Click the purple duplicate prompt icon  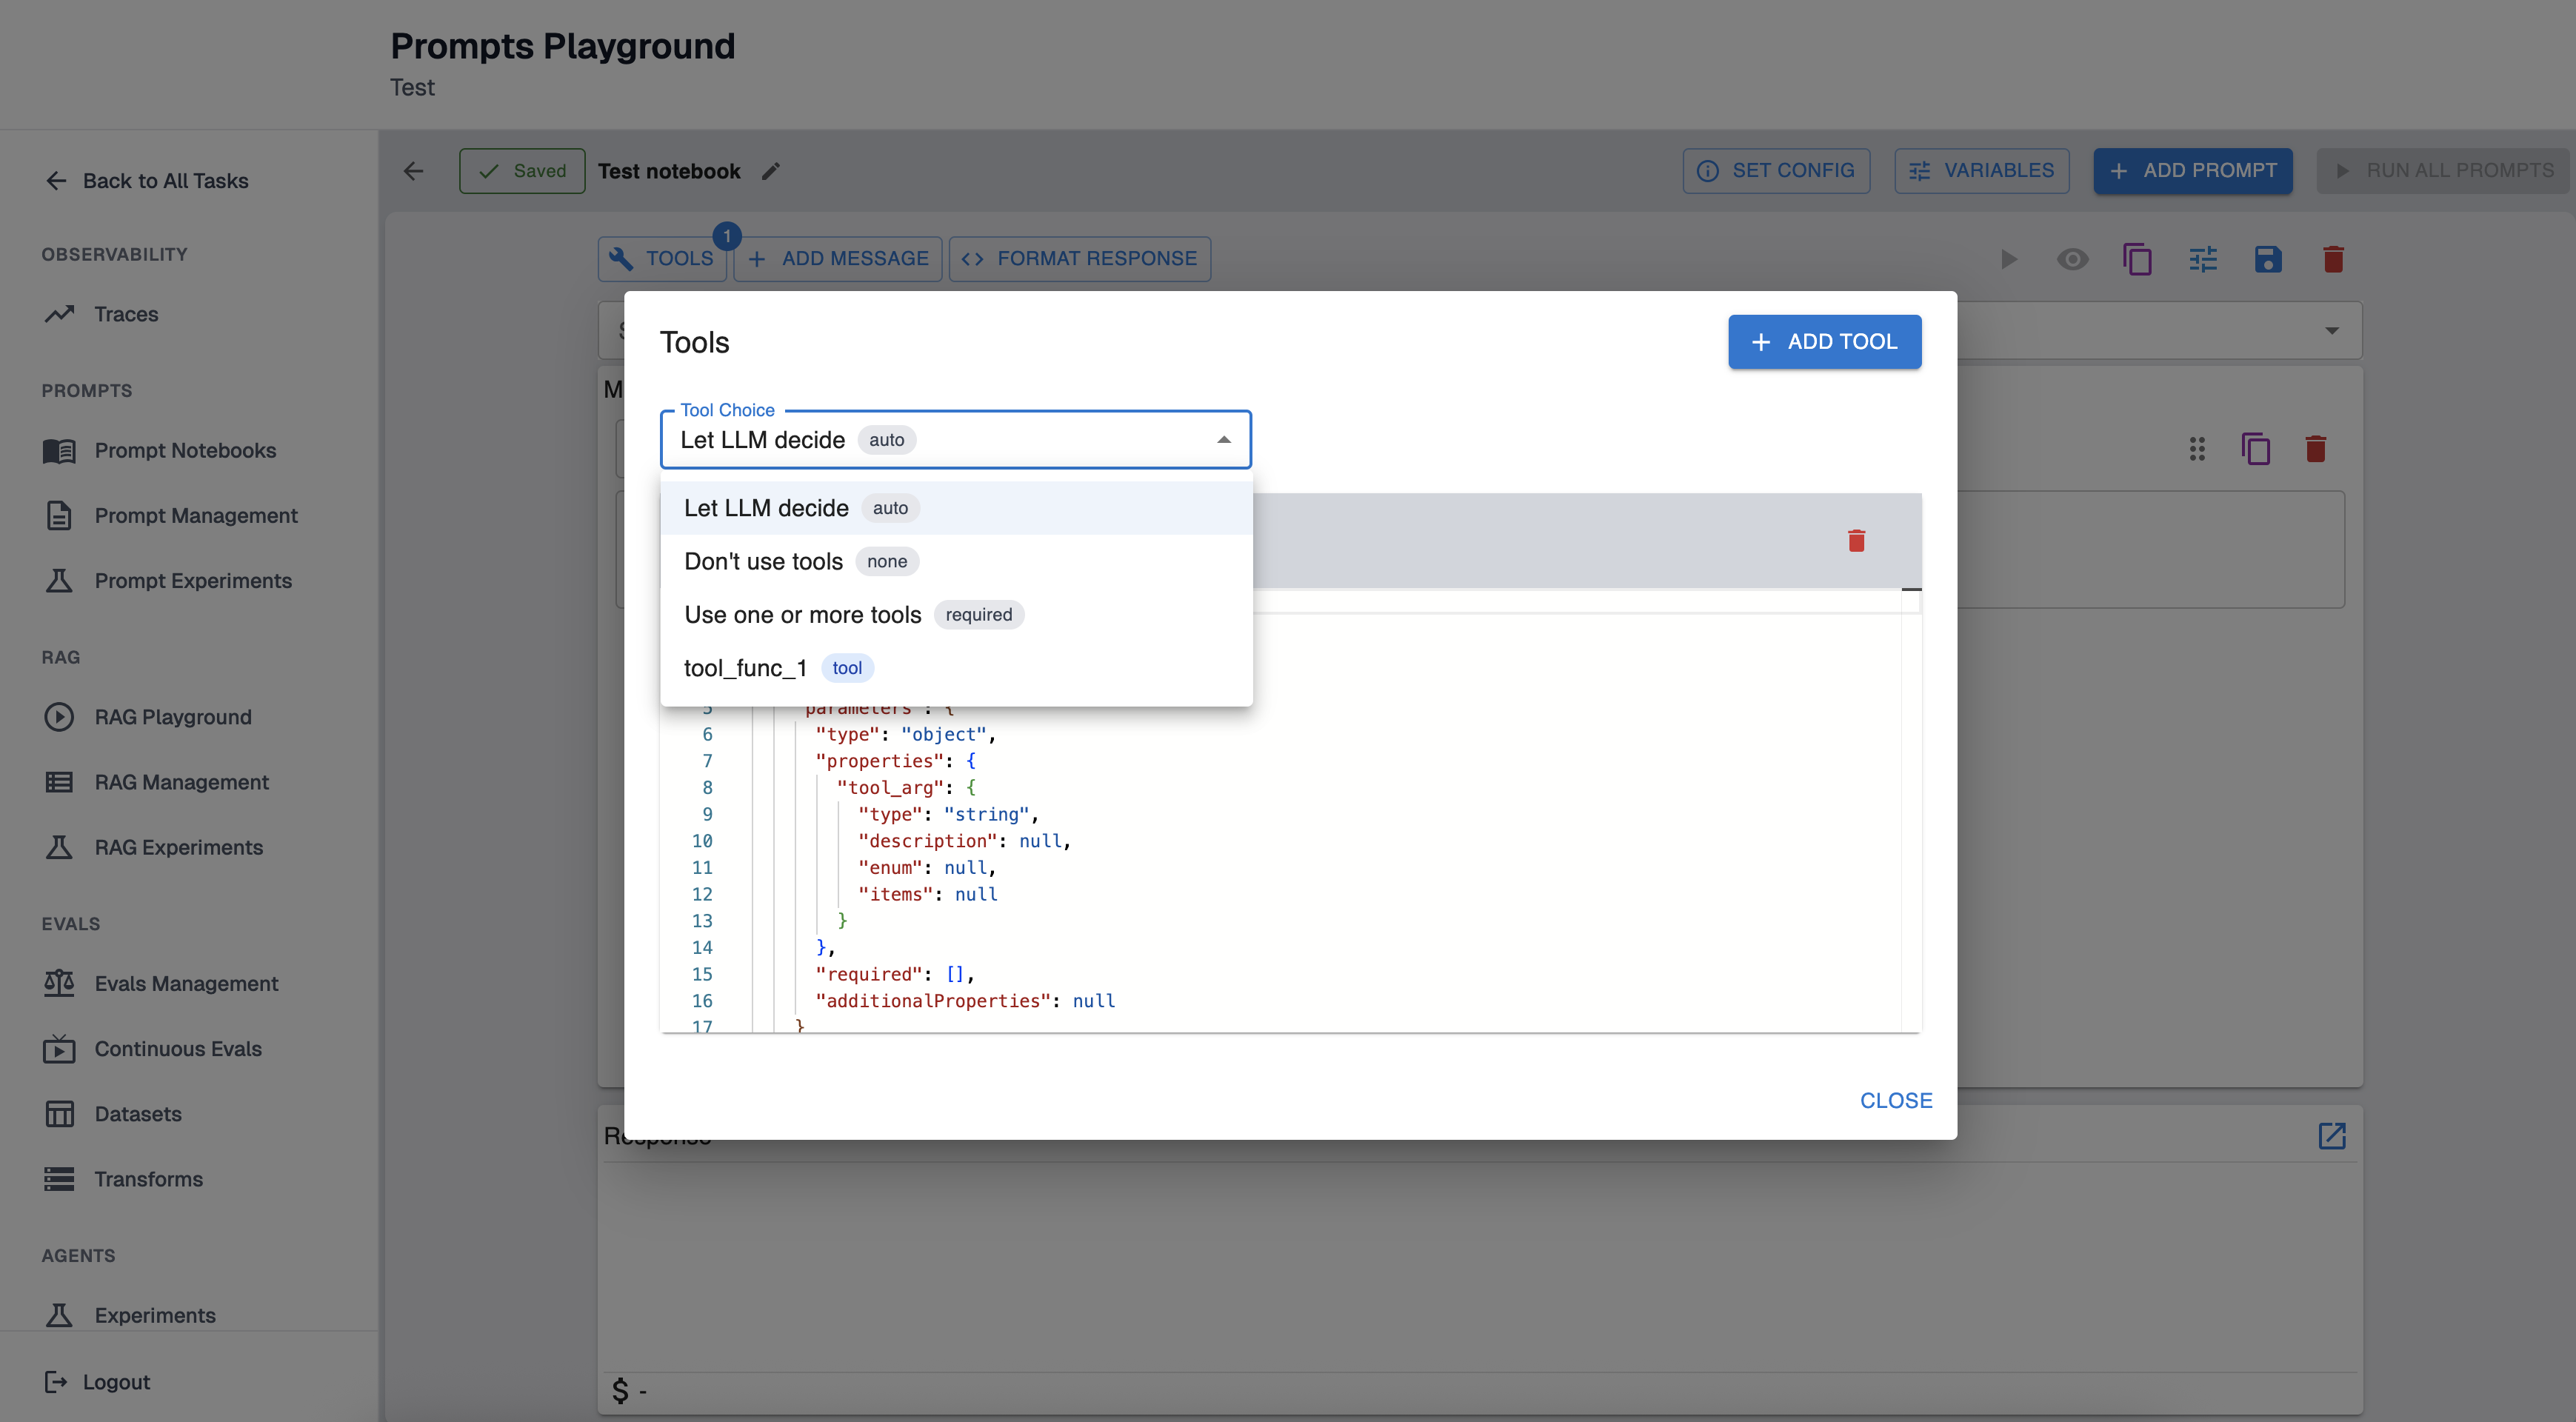point(2137,260)
